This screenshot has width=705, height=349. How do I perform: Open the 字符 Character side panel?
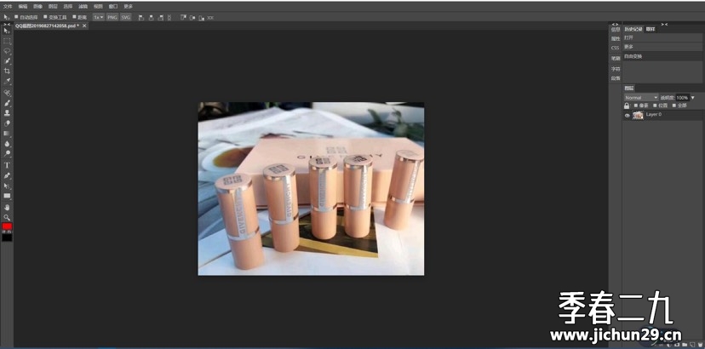tap(616, 69)
